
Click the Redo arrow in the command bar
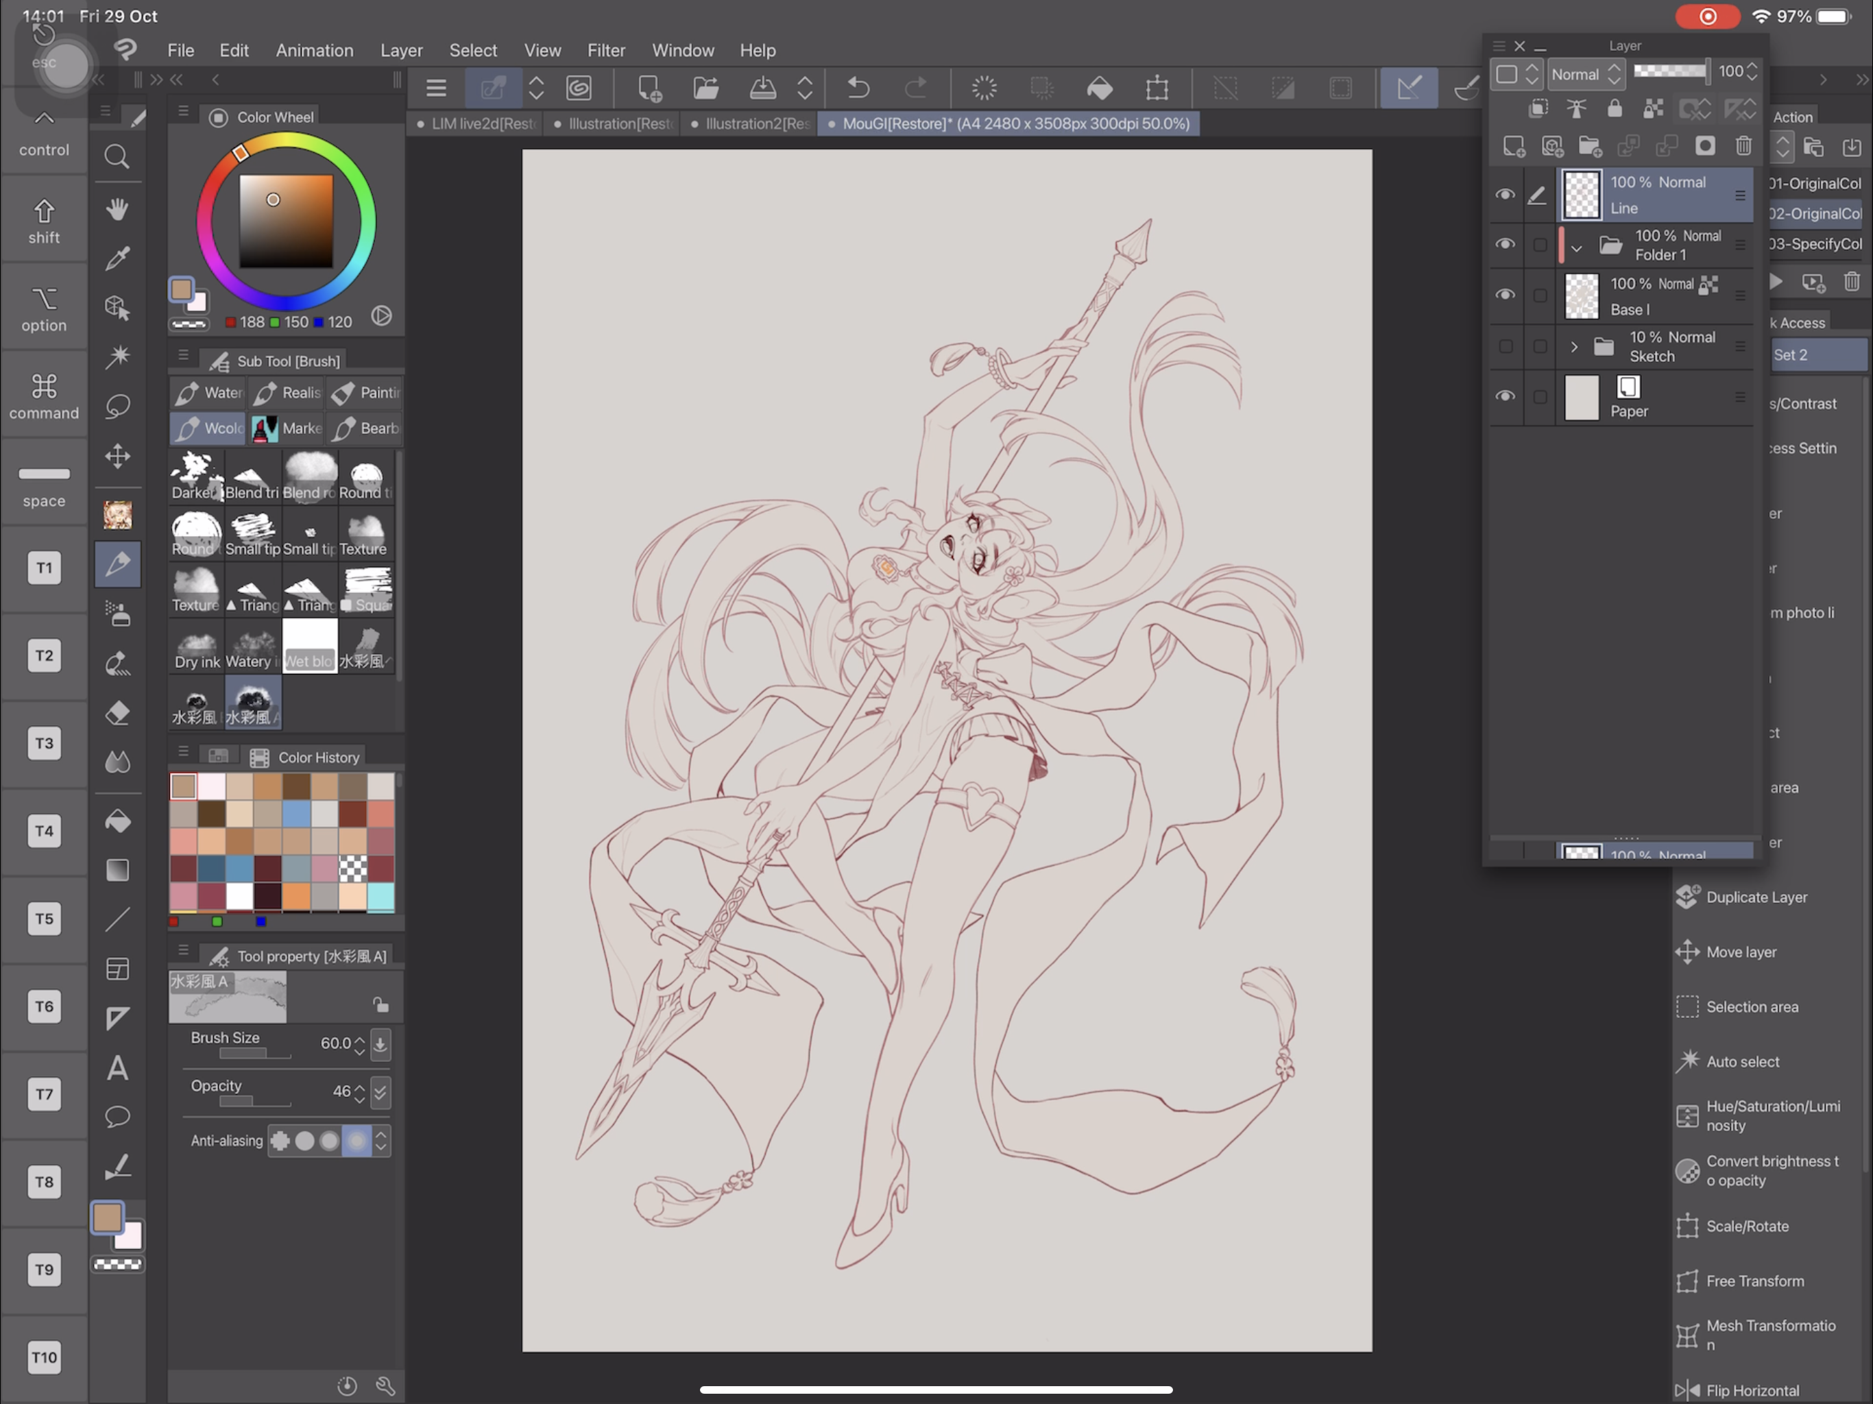click(x=915, y=88)
